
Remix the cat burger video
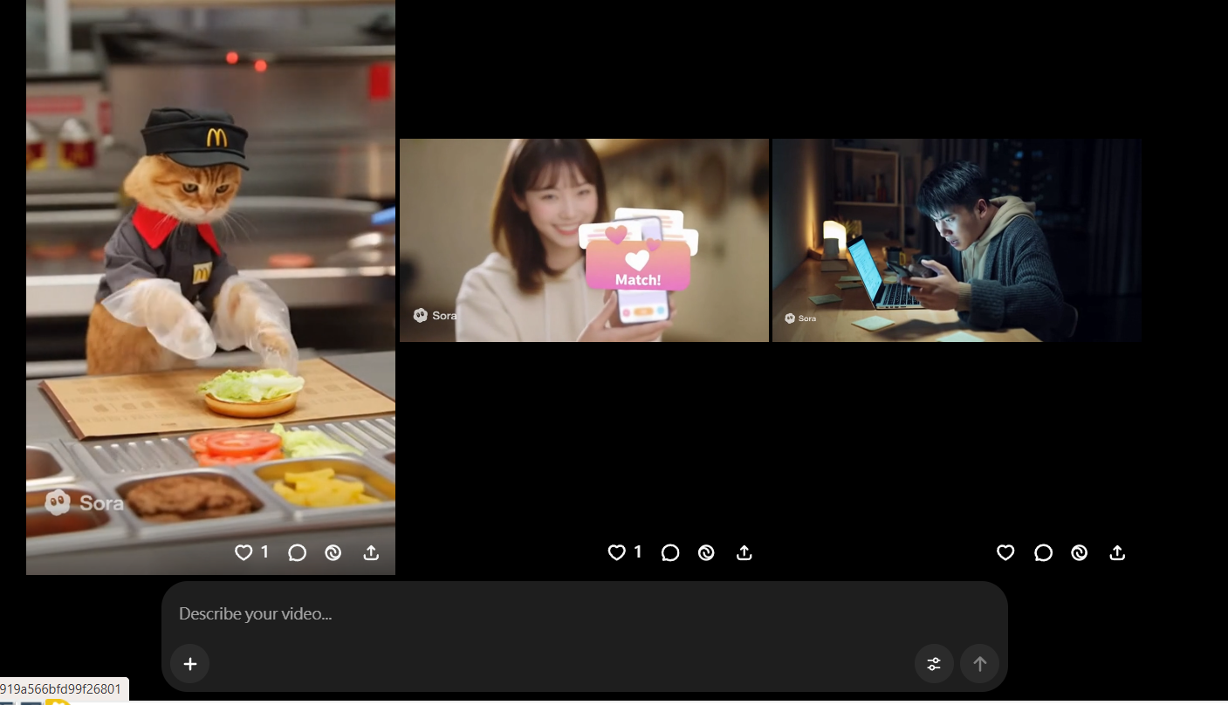click(x=333, y=552)
